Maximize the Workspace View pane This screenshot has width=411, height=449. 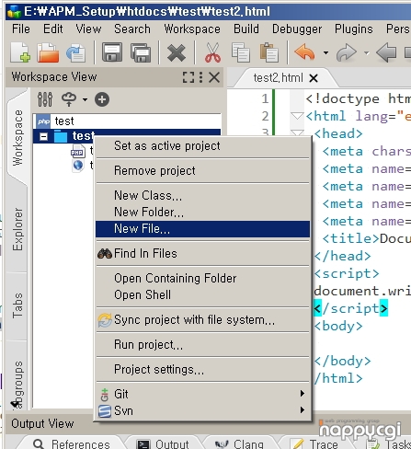coord(188,77)
